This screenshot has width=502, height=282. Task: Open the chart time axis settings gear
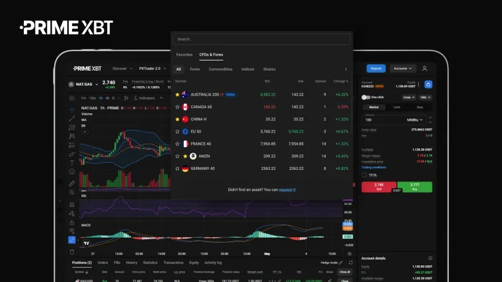(x=349, y=254)
